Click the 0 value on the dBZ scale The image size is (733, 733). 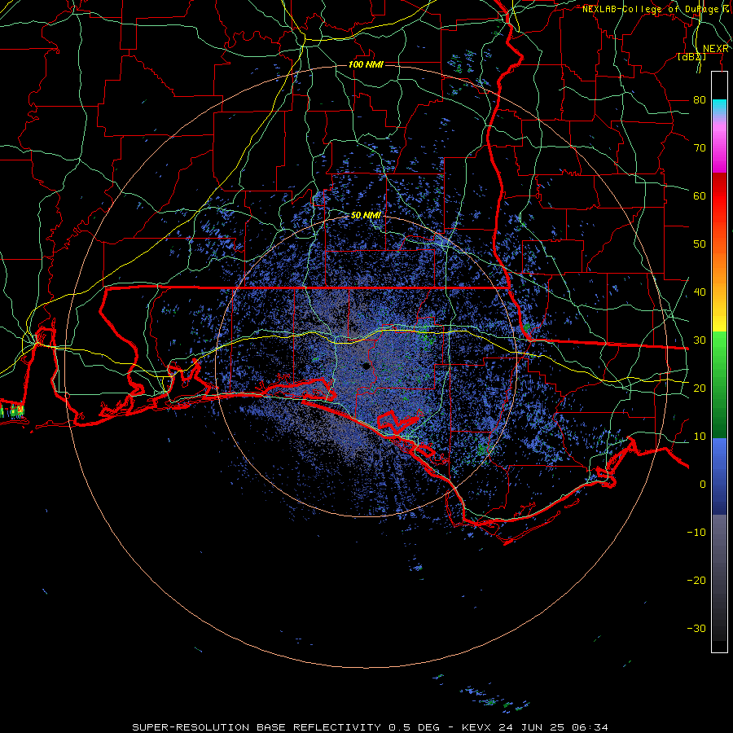(x=703, y=485)
